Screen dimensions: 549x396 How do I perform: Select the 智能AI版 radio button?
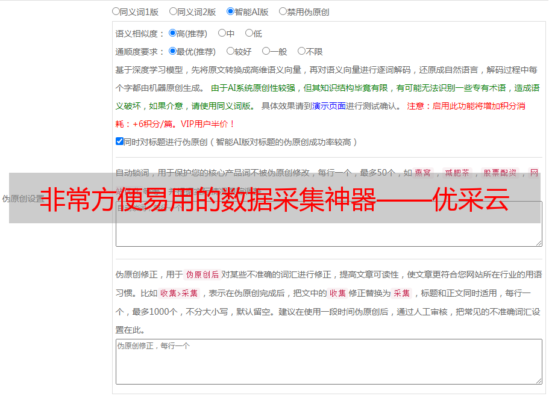[x=230, y=11]
